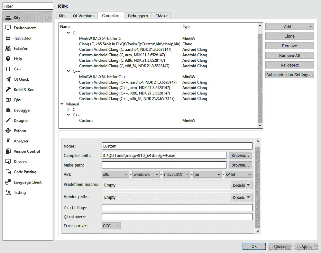The width and height of the screenshot is (321, 253).
Task: Select the Compilers tab
Action: click(x=111, y=15)
